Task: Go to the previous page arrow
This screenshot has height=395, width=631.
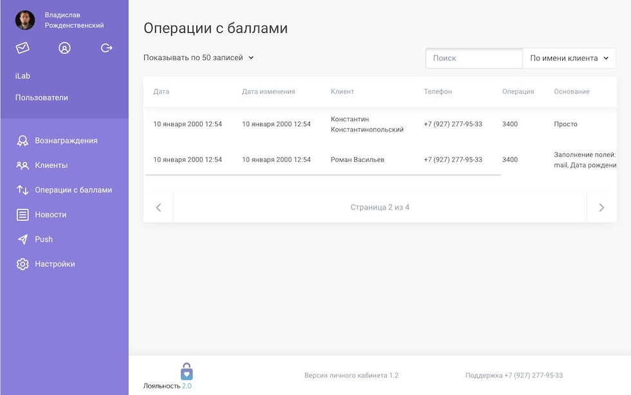Action: [x=158, y=207]
